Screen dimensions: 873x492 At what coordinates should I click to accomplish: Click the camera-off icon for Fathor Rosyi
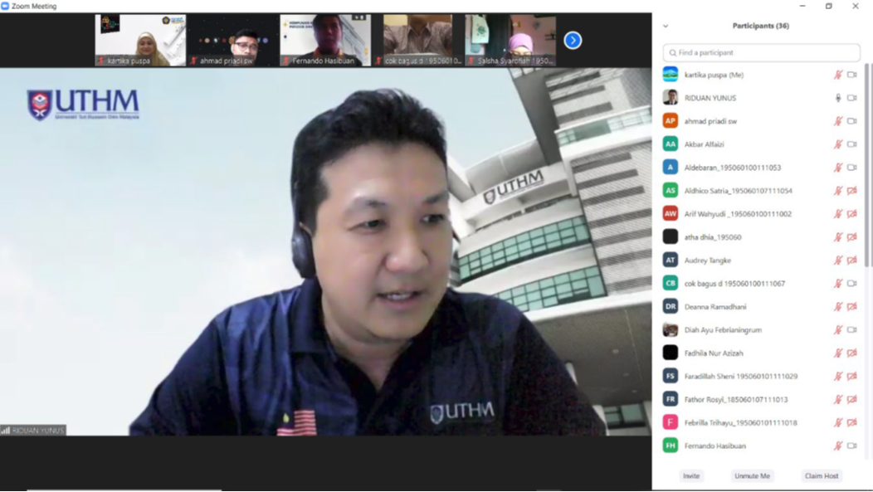[852, 399]
